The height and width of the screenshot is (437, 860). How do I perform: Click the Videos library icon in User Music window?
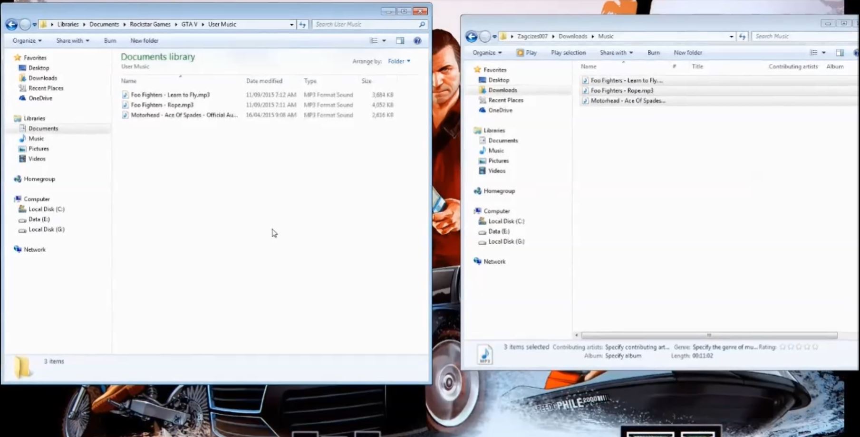tap(22, 159)
